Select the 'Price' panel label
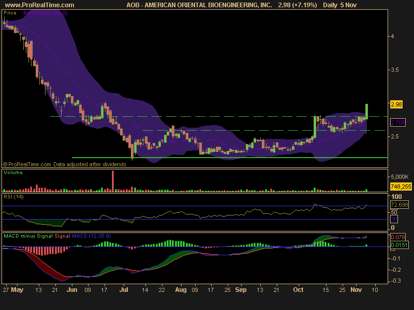 pos(10,12)
